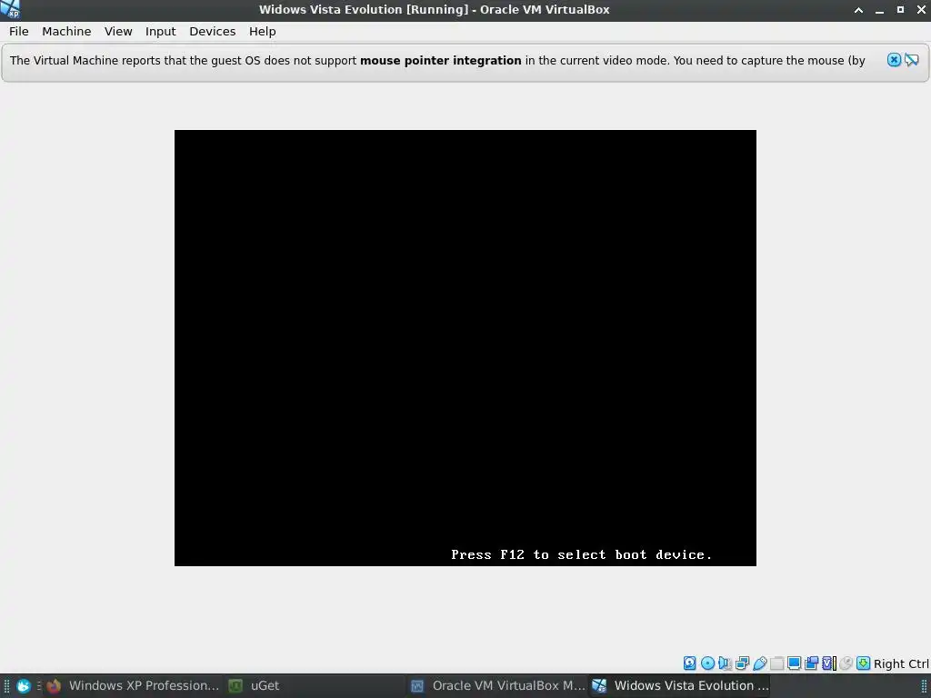This screenshot has height=698, width=931.
Task: Click the CPU virtualization status indicator
Action: click(829, 663)
